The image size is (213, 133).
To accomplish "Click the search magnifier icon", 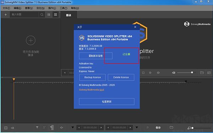I will pos(42,15).
